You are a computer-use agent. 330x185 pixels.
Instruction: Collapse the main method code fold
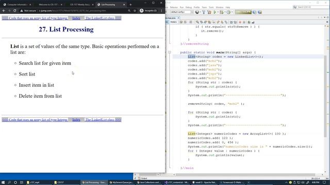170,52
